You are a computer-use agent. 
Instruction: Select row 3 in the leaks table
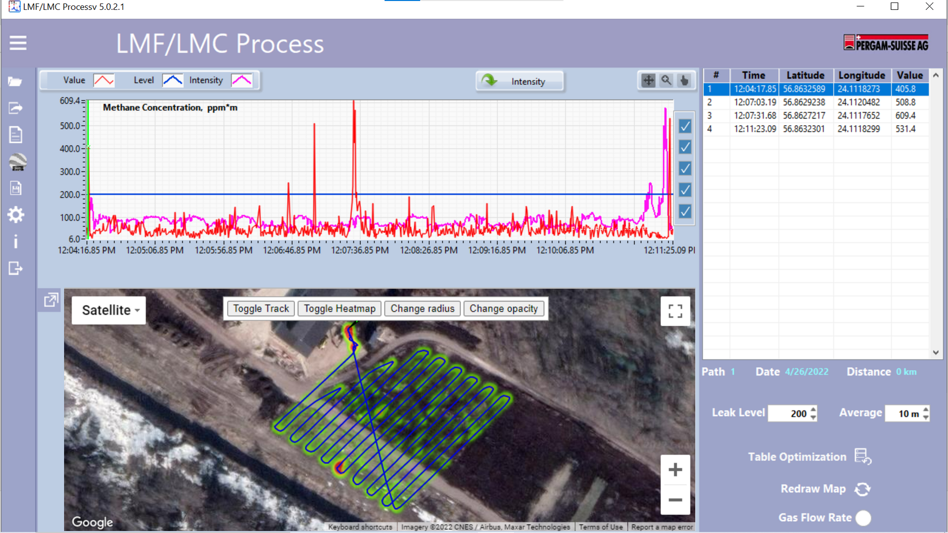[x=792, y=115]
